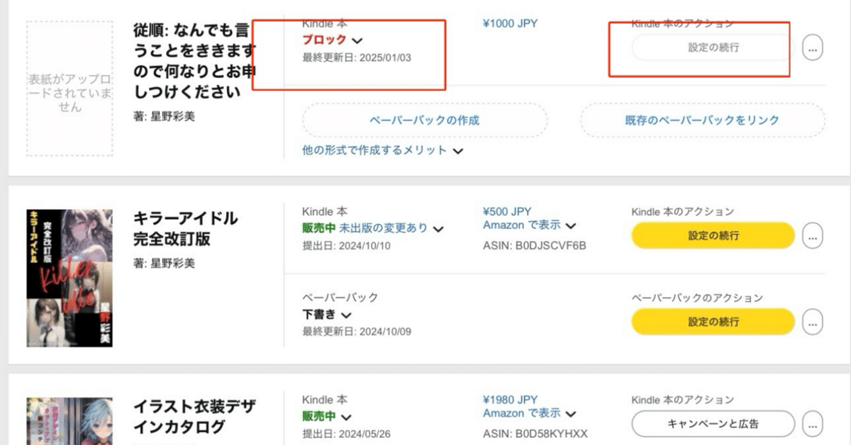
Task: Click the disabled 設定の続行 button for blocked book
Action: [713, 47]
